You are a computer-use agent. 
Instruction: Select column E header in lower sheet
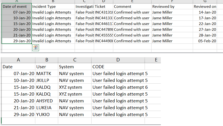[x=156, y=60]
